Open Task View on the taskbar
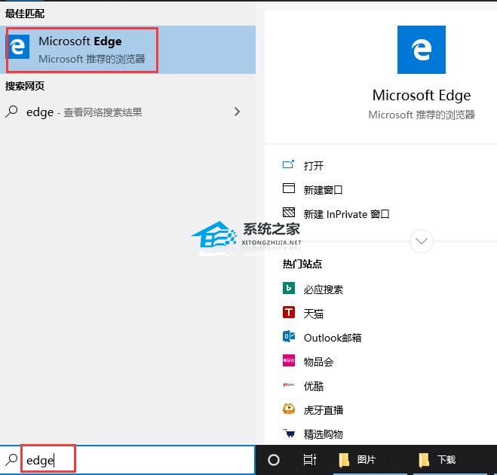Viewport: 497px width, 475px height. 309,459
